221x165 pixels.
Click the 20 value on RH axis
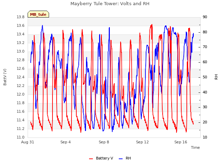click(x=205, y=122)
